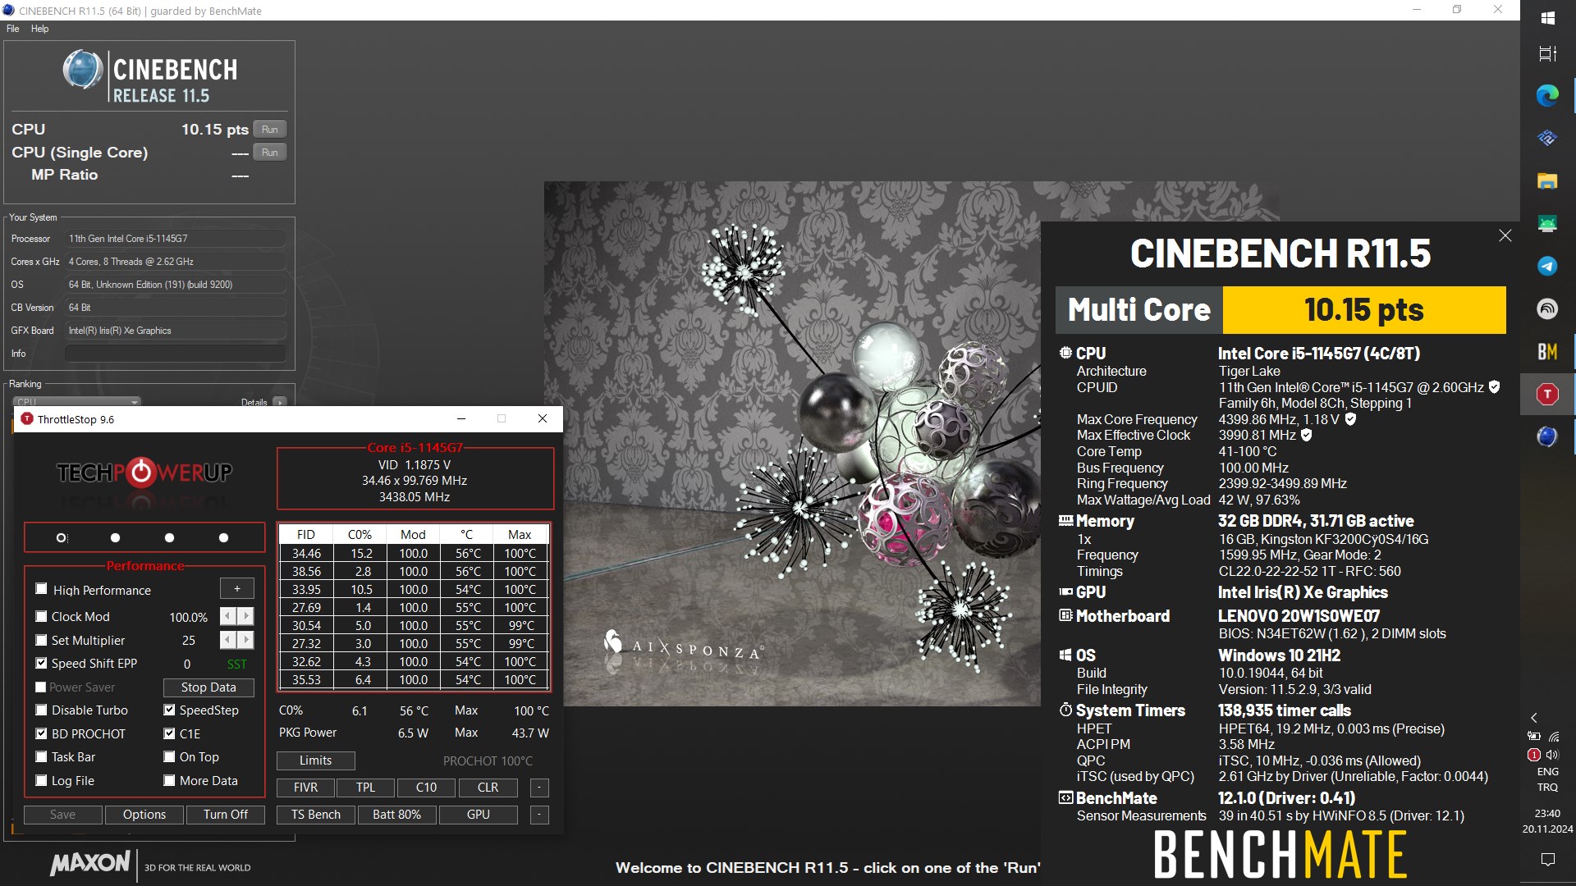Open the Android emulator taskbar icon

[x=1547, y=223]
